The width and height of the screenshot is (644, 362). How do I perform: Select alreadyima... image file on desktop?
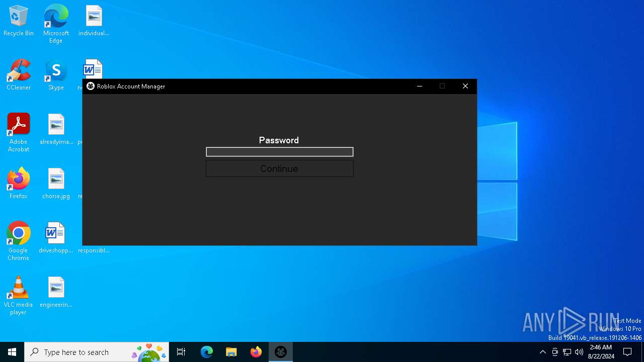[x=56, y=130]
